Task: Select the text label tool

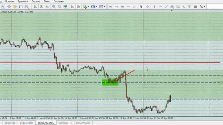Action: pos(190,7)
